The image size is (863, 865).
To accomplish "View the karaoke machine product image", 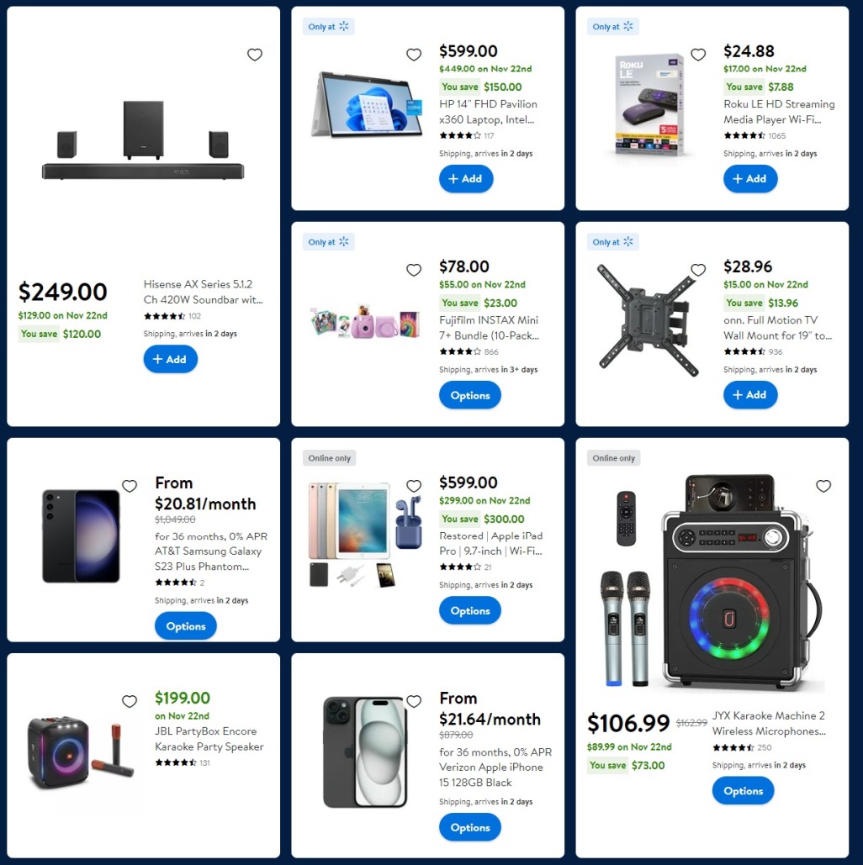I will [712, 583].
